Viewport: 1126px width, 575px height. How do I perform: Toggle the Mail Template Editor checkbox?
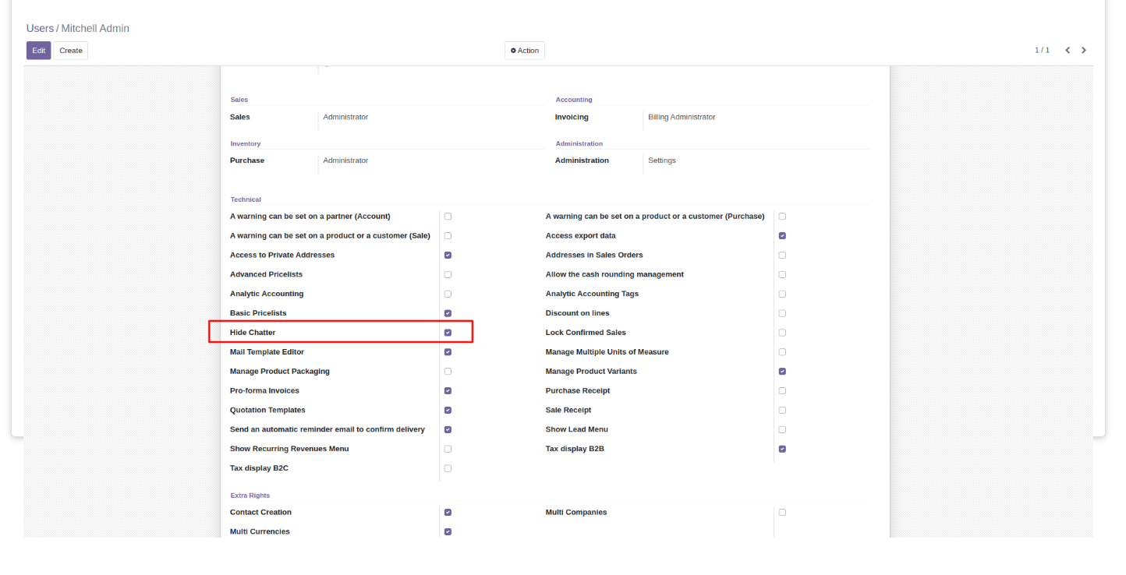[x=448, y=352]
